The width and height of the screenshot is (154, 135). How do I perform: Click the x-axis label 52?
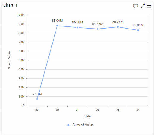pyautogui.click(x=98, y=110)
